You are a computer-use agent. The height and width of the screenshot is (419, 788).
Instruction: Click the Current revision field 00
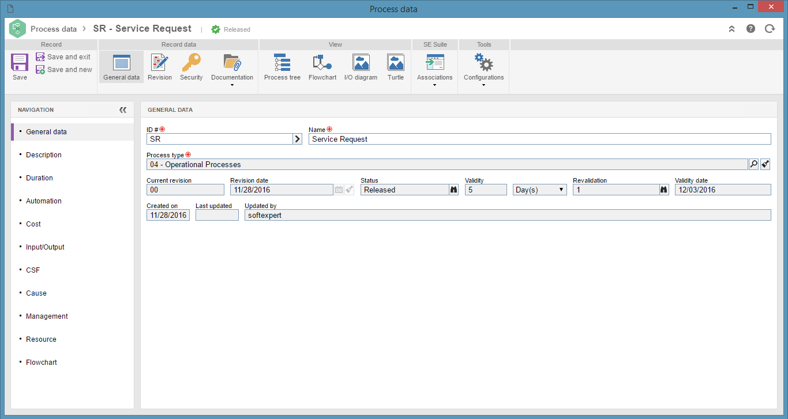pyautogui.click(x=185, y=190)
